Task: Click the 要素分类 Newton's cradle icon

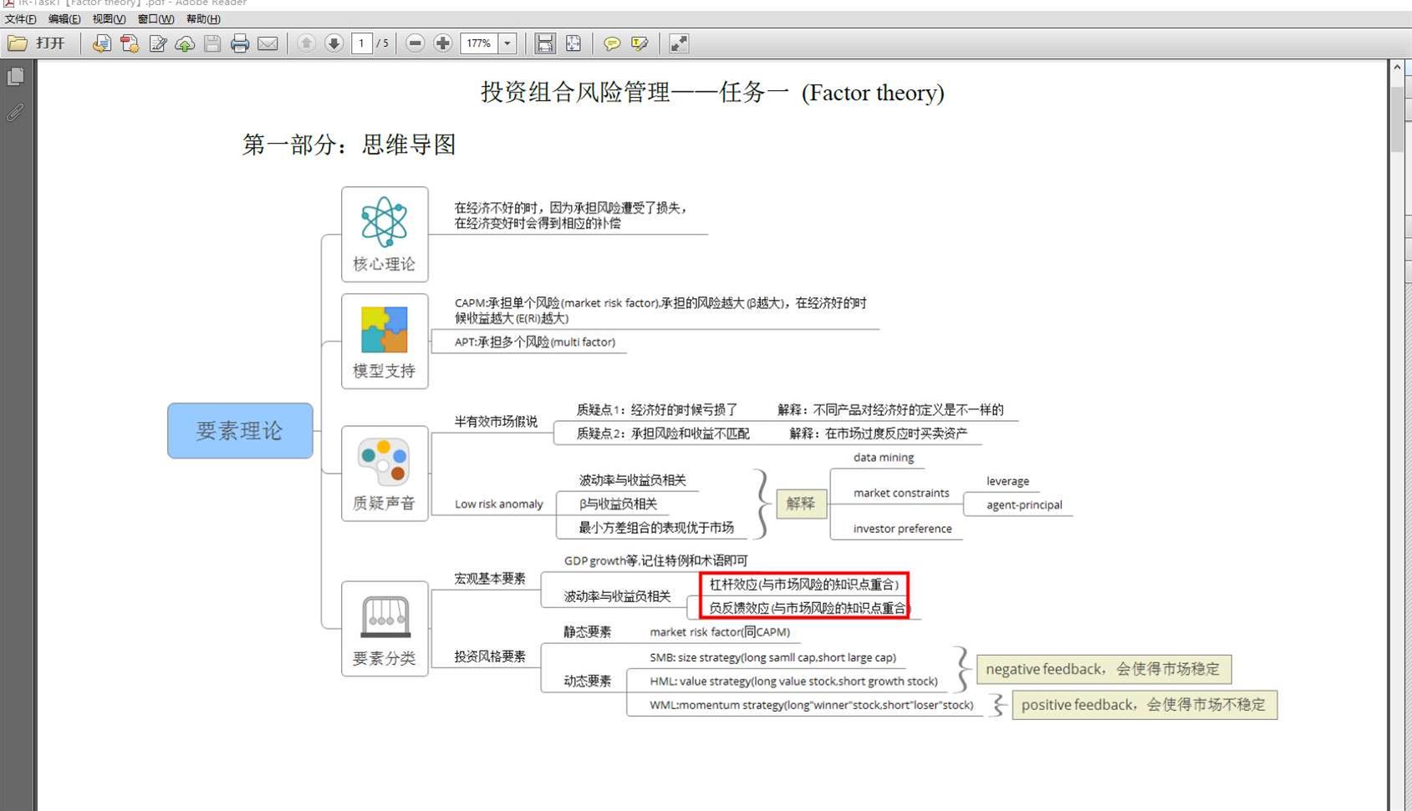Action: point(385,616)
